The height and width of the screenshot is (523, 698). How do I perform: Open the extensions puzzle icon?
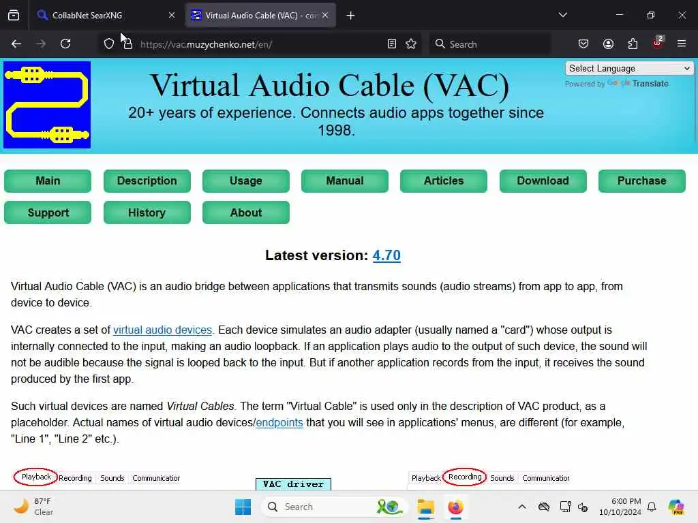click(633, 44)
